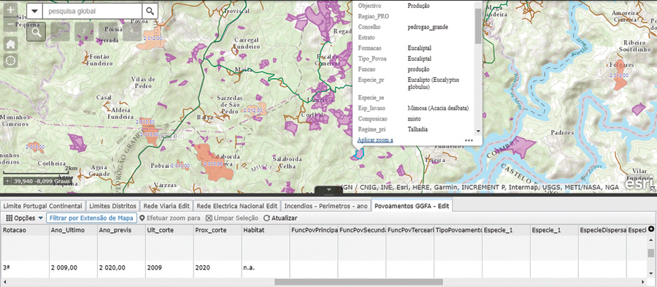
Task: Select Prox_corte cell value 2020
Action: (x=217, y=268)
